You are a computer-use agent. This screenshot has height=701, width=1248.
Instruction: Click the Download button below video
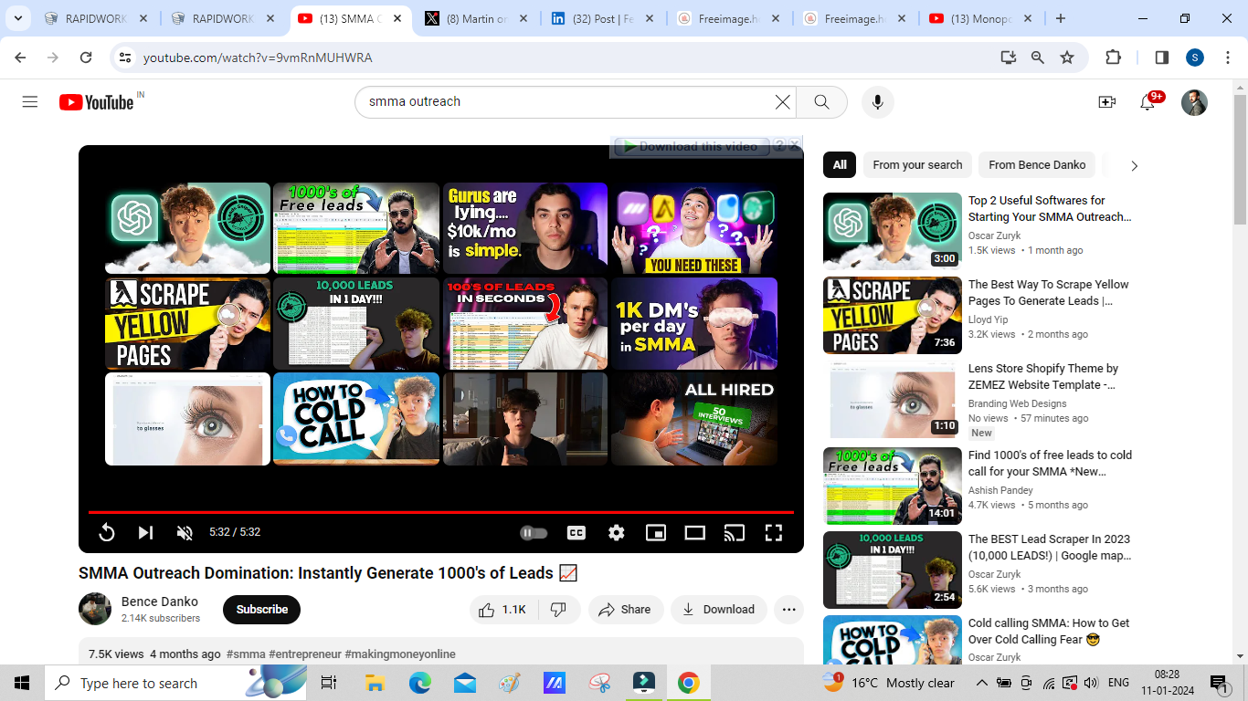719,610
